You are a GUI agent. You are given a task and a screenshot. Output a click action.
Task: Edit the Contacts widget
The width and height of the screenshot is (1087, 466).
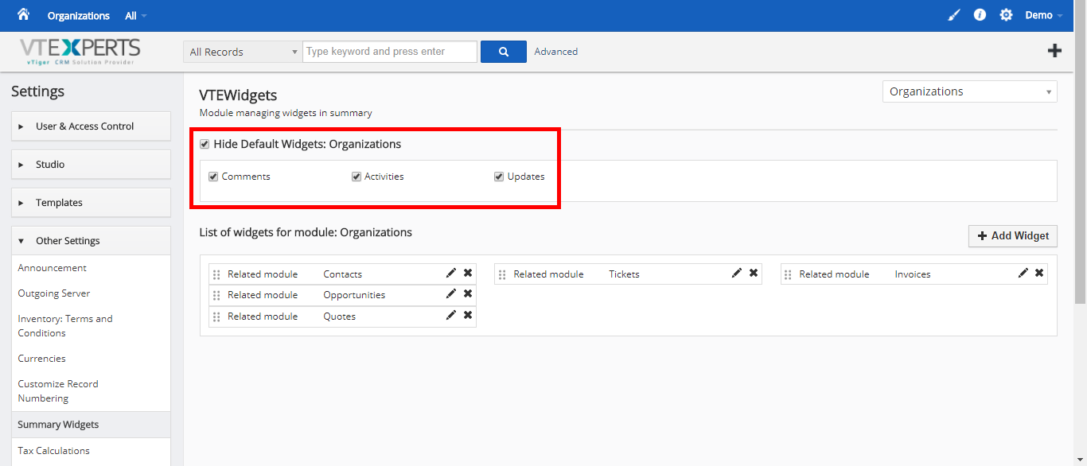tap(451, 273)
